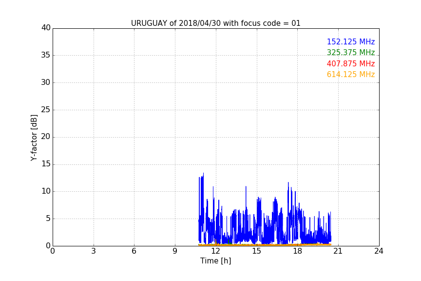Select the 614.125 MHz legend label

point(351,75)
